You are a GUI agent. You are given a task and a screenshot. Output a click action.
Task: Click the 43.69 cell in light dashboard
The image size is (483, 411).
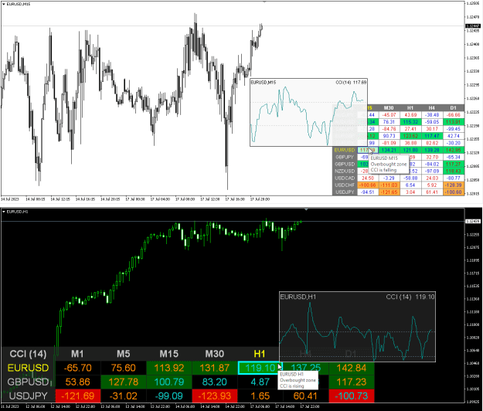pos(410,115)
